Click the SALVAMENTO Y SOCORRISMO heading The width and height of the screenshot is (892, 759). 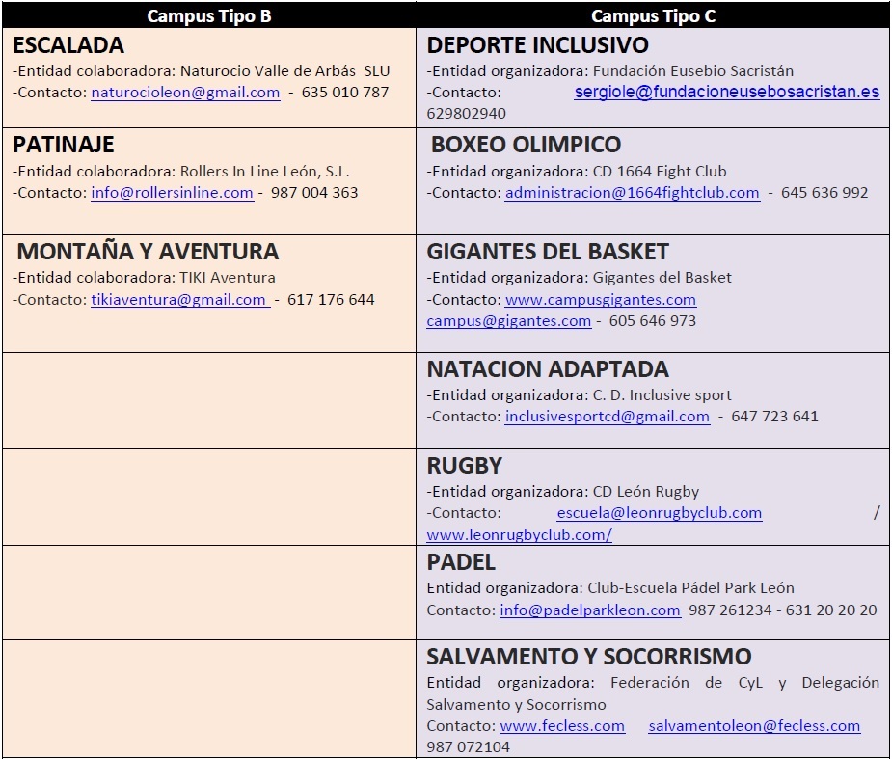589,657
